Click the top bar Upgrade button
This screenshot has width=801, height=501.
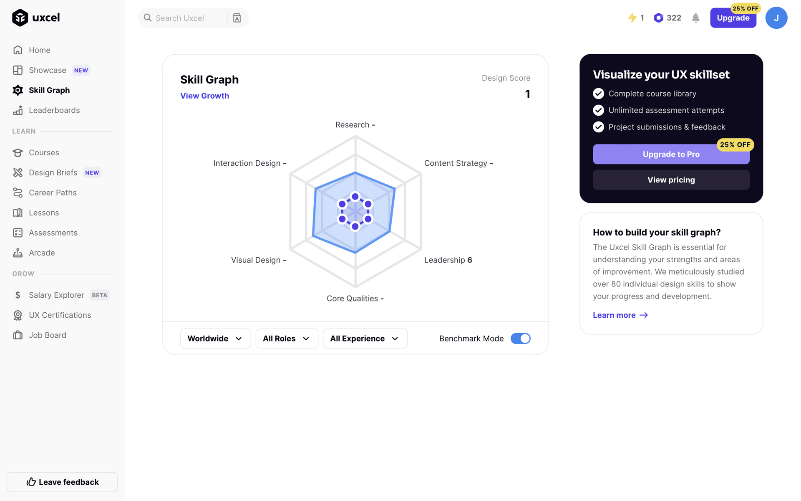point(733,18)
